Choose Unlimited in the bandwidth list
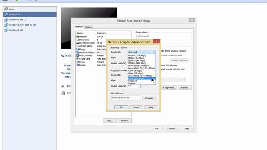The image size is (267, 150). point(142,81)
